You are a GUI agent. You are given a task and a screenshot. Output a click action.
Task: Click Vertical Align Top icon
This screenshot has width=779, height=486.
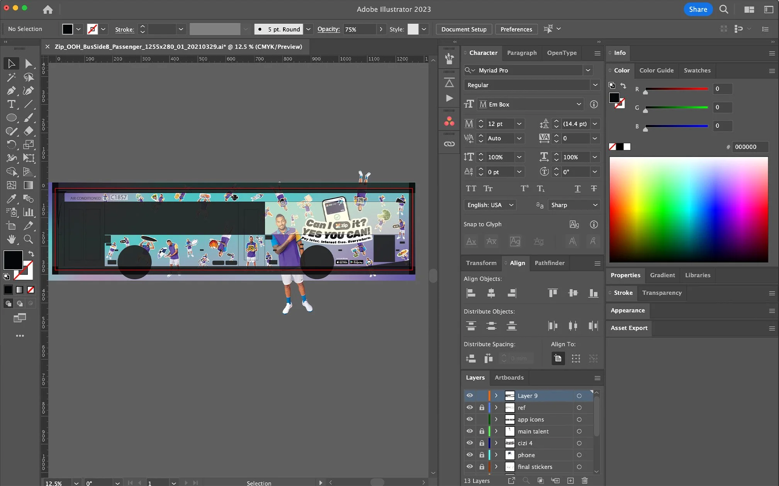[x=553, y=293]
